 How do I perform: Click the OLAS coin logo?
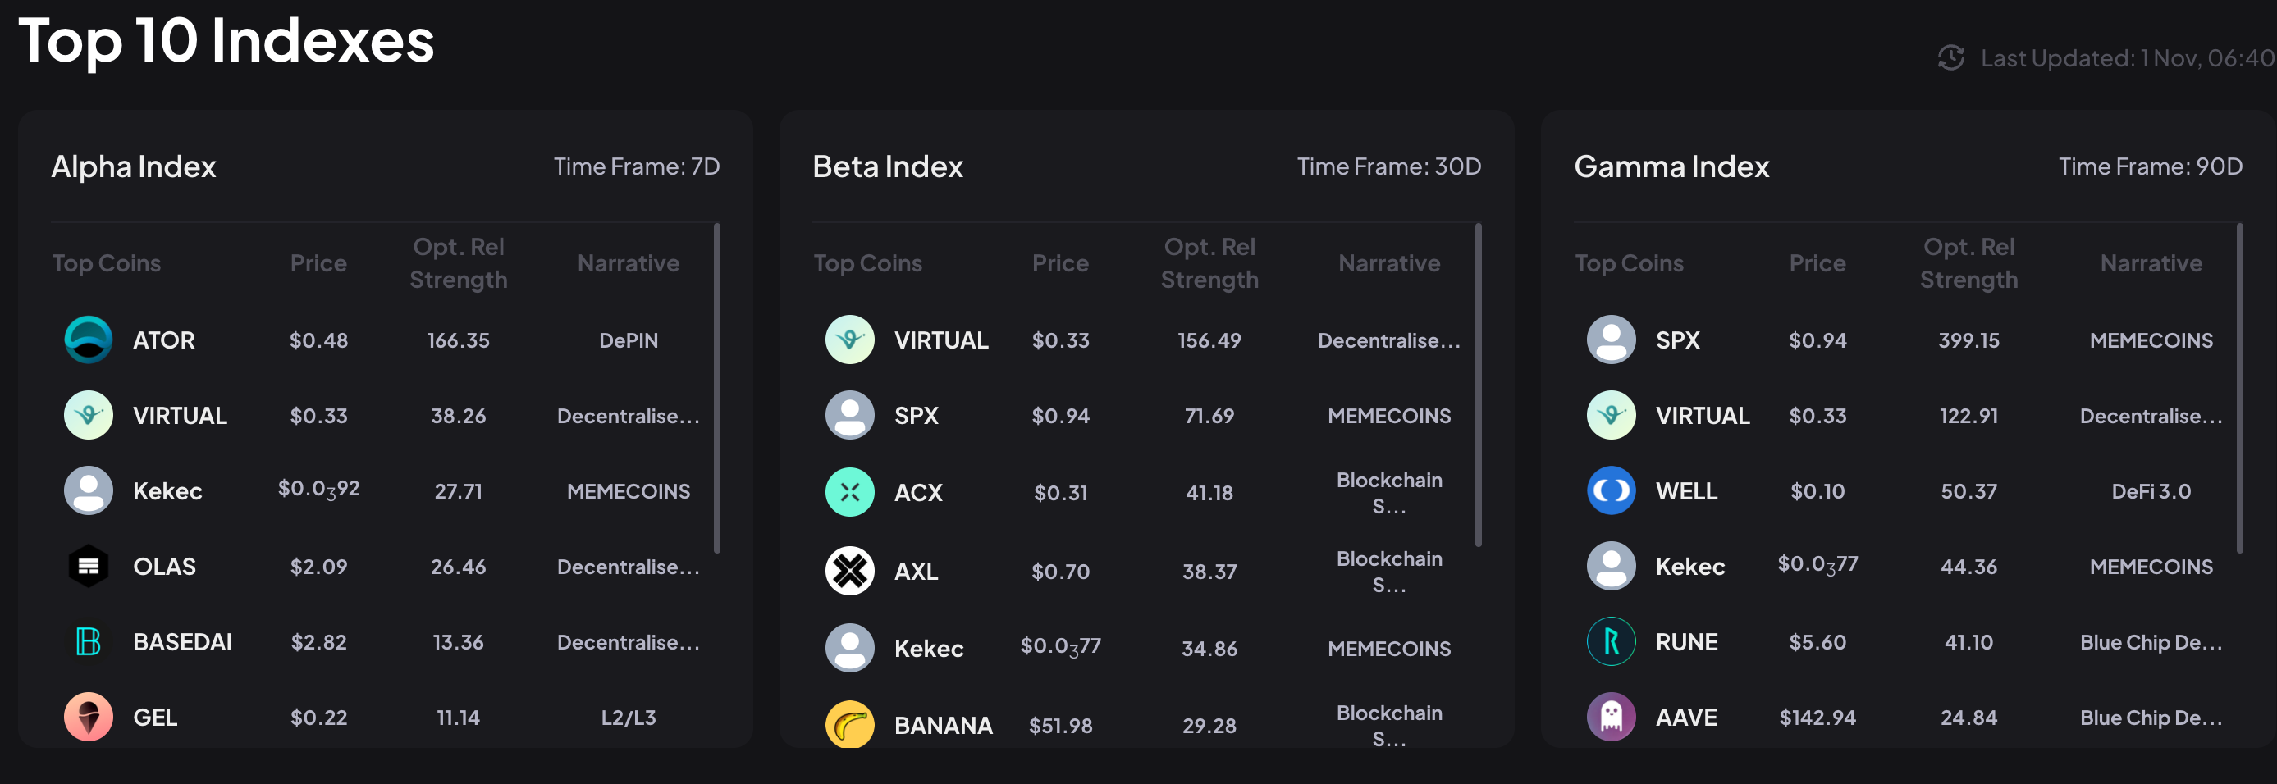pos(89,566)
